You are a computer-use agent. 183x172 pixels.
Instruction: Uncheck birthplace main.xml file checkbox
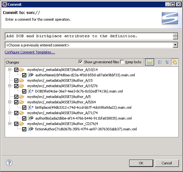[x=24, y=107]
